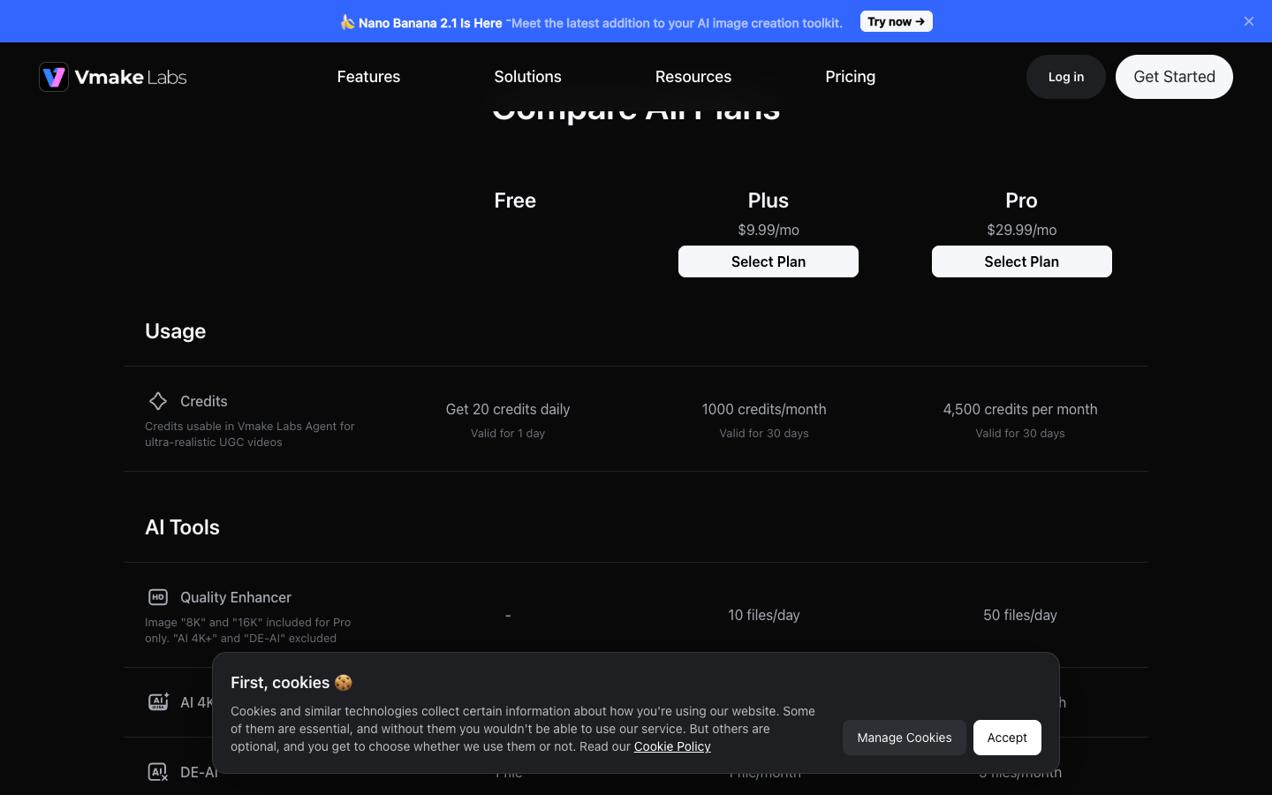Click 'Nano Banana 2.1 Is Here' text
Screen dimensions: 1272x795
click(x=430, y=23)
